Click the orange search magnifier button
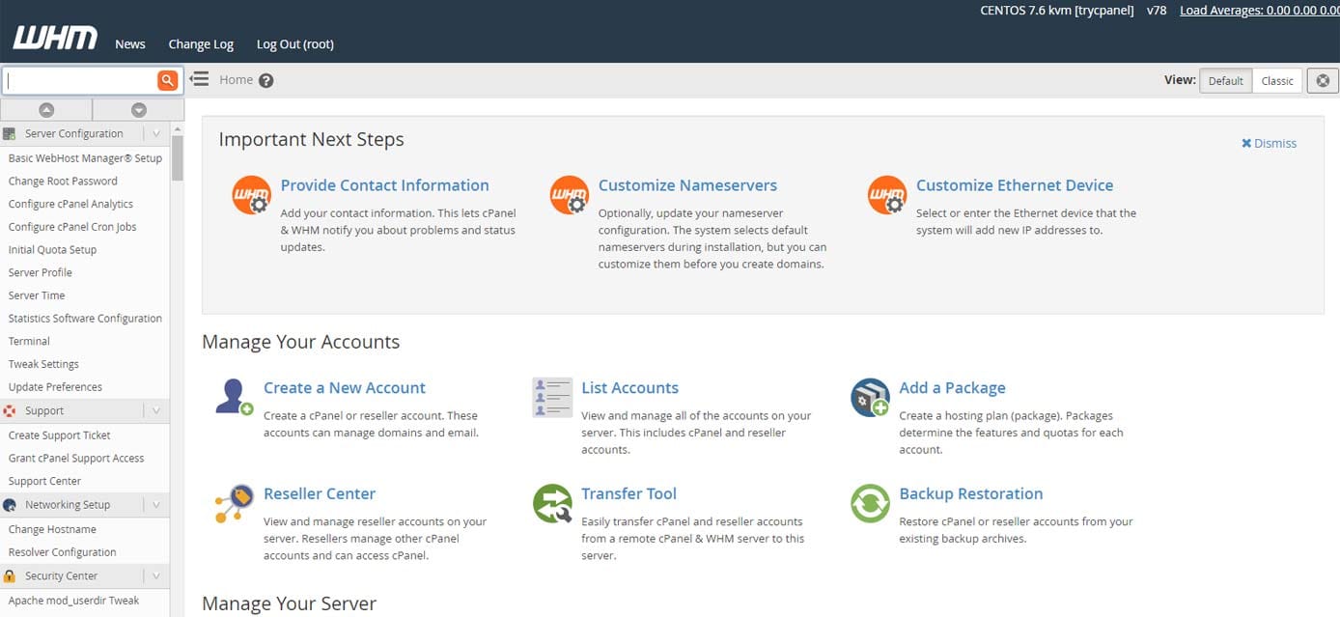Viewport: 1340px width, 617px height. point(168,80)
